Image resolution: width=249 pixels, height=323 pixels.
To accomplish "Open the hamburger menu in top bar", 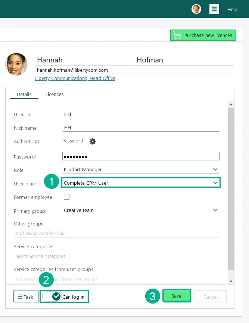I will coord(214,9).
